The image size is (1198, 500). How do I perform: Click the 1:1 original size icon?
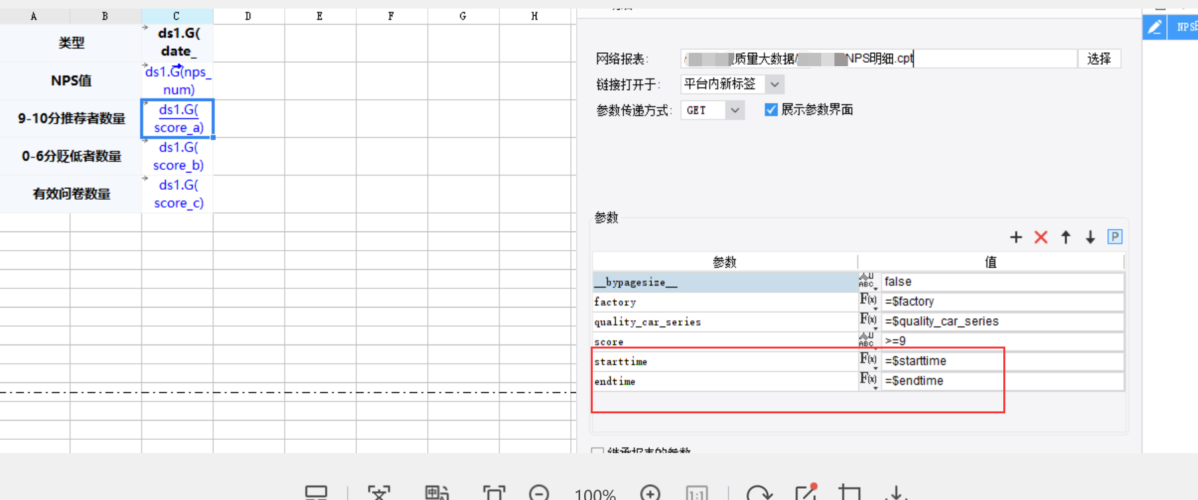coord(696,493)
